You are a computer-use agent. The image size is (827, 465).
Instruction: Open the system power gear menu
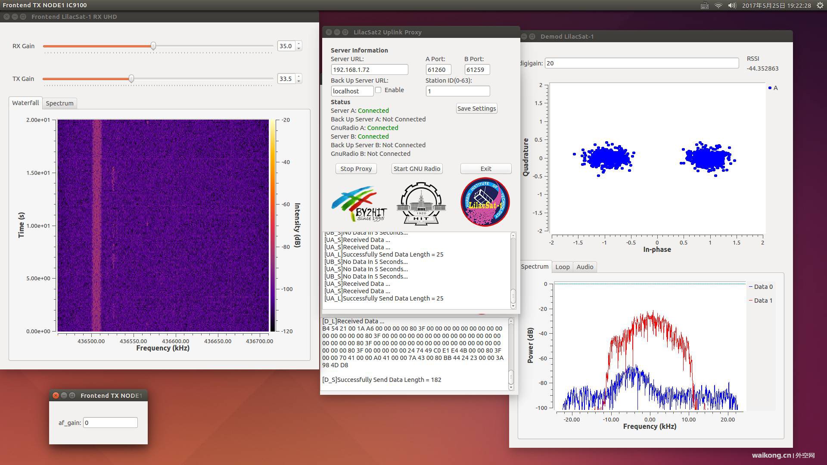point(820,6)
